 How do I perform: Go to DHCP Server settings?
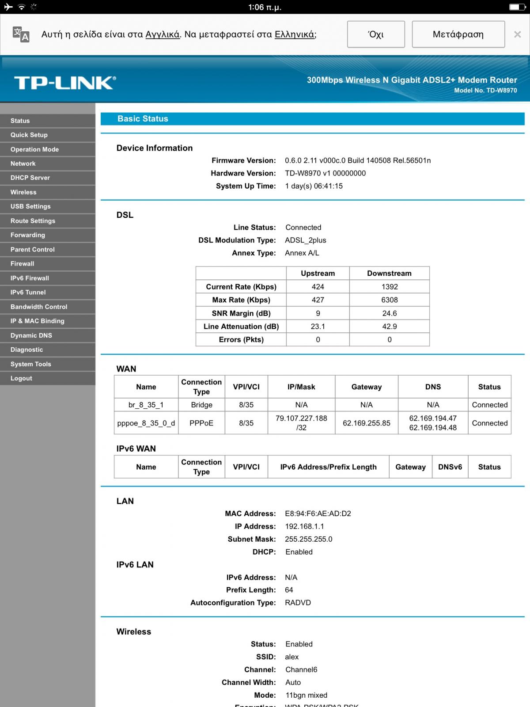(48, 178)
